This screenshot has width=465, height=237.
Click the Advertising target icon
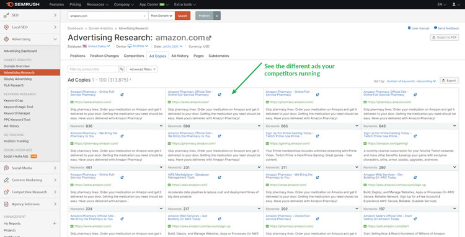point(6,39)
